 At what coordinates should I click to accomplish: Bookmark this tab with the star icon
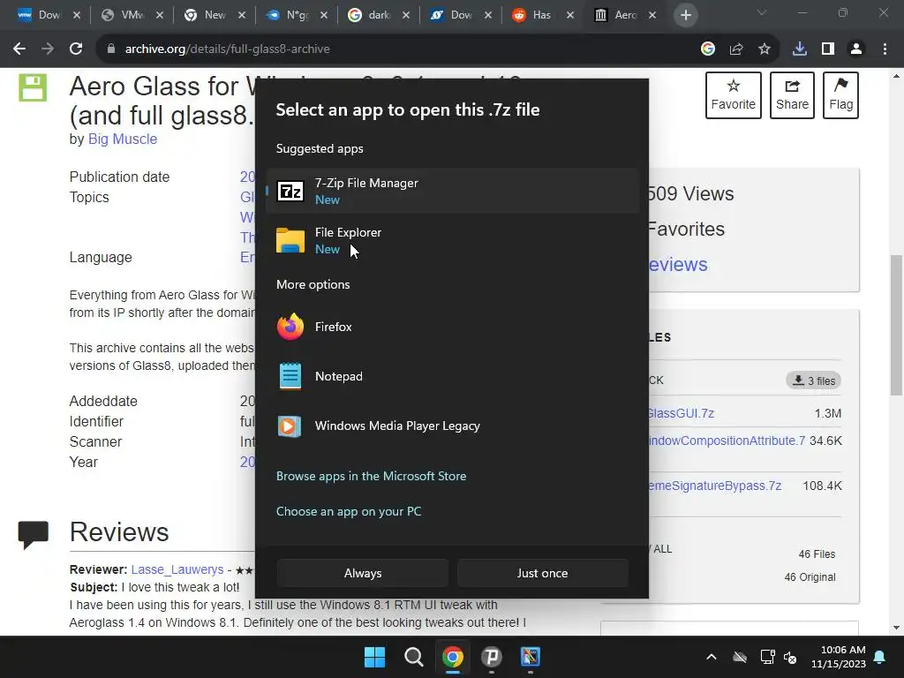(x=765, y=49)
